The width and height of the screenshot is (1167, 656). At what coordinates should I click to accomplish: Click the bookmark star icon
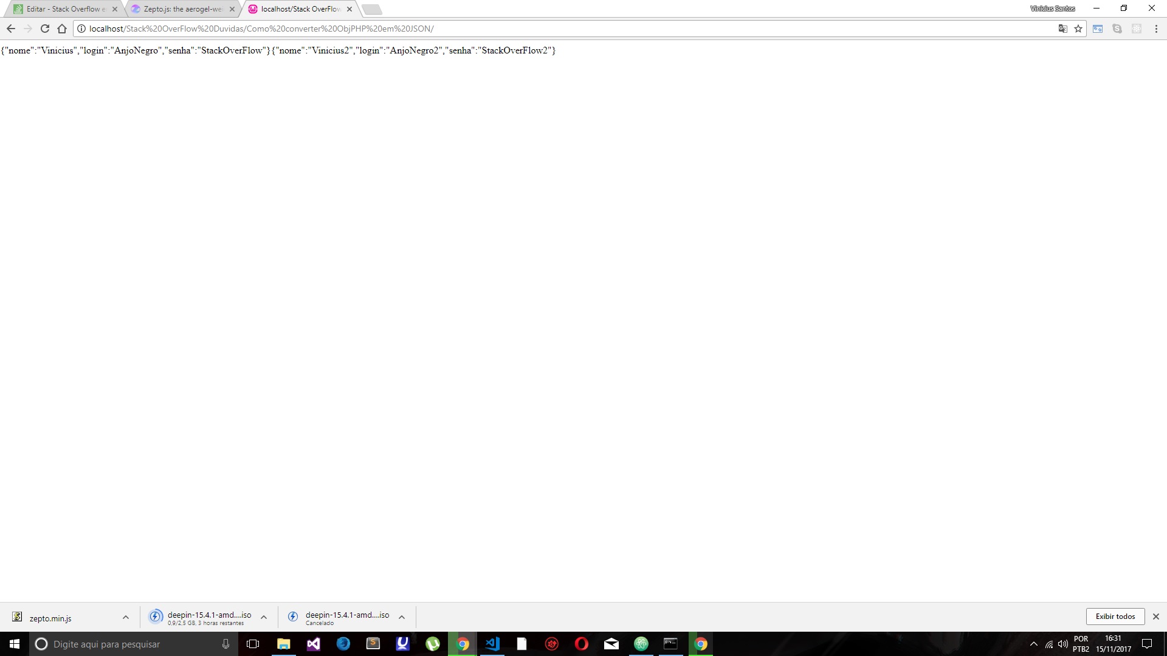click(x=1079, y=28)
